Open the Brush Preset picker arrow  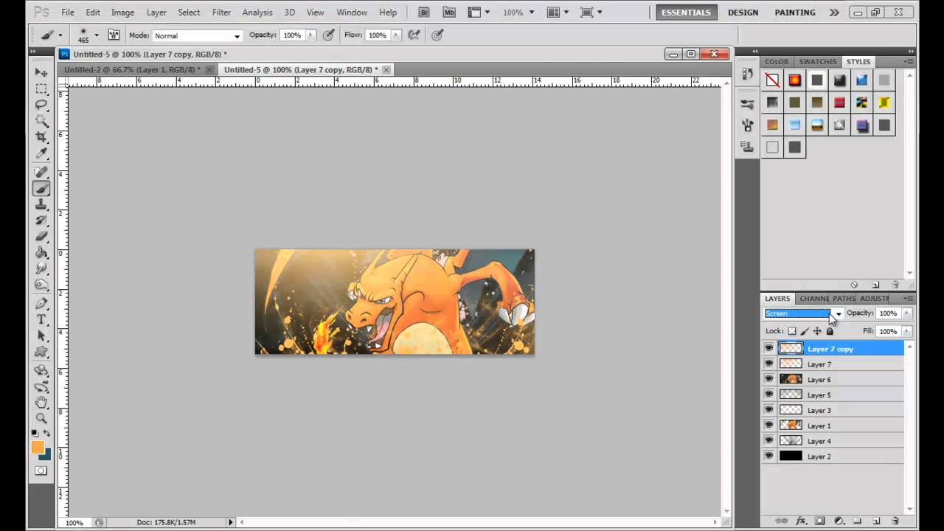[96, 35]
